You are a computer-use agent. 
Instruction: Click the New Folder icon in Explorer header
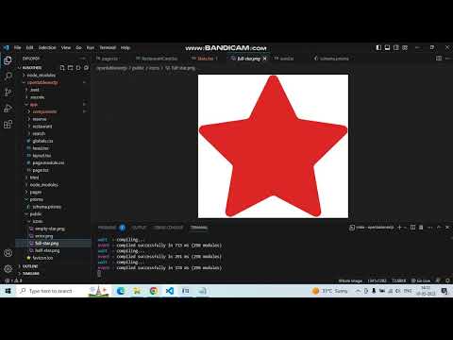(70, 68)
